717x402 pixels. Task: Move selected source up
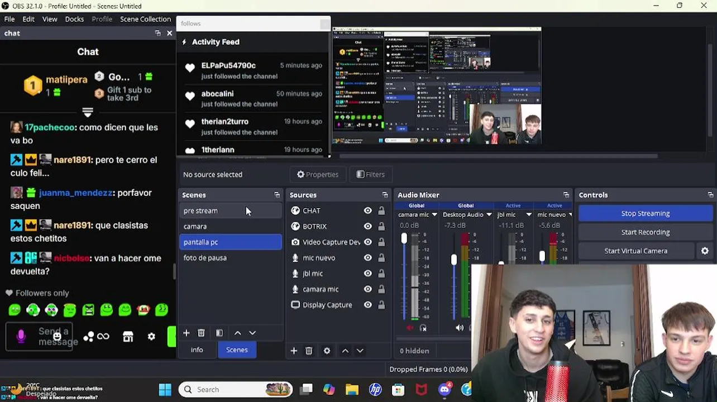345,351
